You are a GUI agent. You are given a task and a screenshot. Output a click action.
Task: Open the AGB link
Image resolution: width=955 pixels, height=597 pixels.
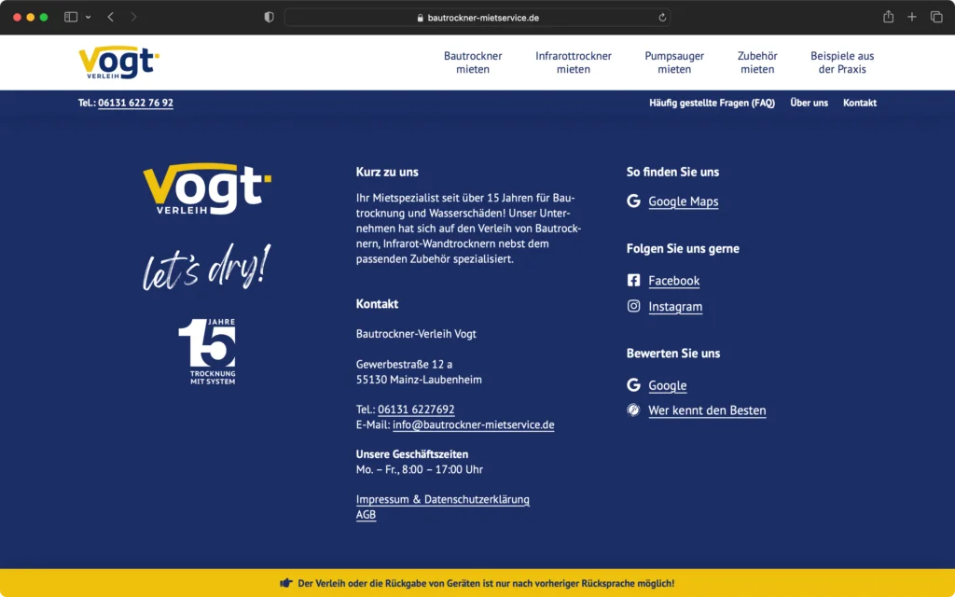[366, 515]
